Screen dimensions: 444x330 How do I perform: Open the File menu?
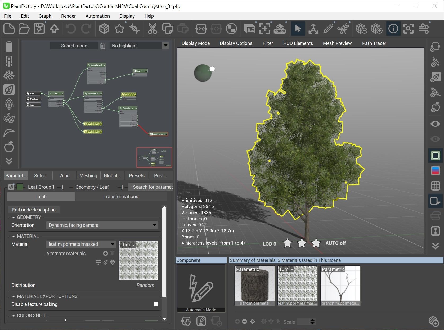[8, 16]
